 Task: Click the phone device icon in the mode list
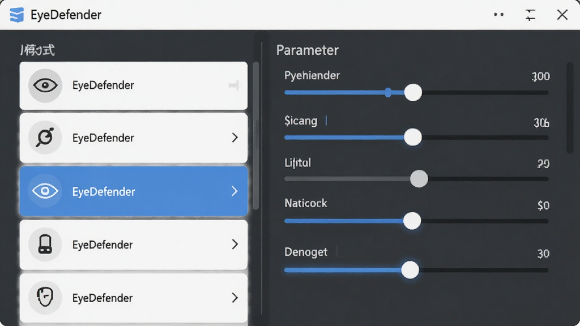(45, 244)
